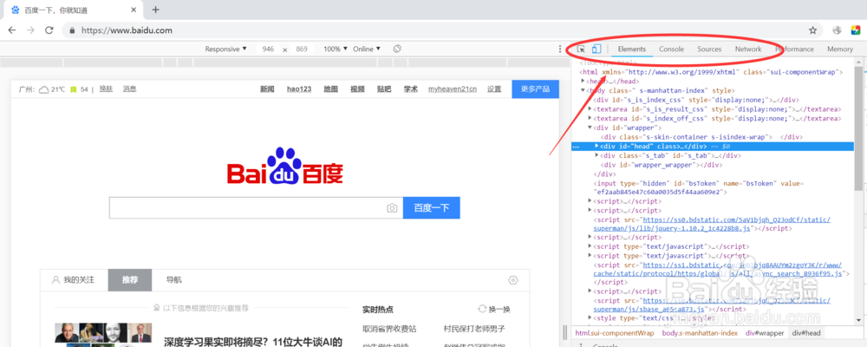Open the Online throttling dropdown
867x347 pixels.
pos(367,49)
